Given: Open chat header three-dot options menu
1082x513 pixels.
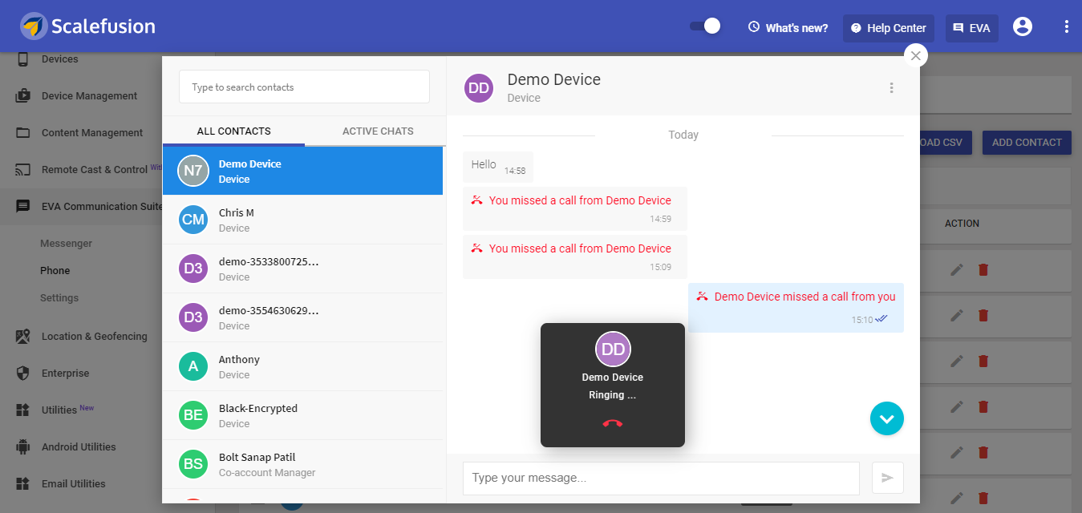Looking at the screenshot, I should click(891, 87).
